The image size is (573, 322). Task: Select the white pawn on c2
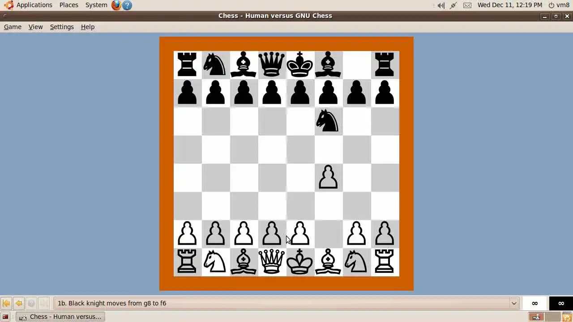coord(244,234)
